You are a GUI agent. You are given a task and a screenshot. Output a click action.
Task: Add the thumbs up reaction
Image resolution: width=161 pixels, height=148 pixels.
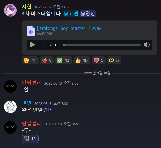pyautogui.click(x=82, y=60)
